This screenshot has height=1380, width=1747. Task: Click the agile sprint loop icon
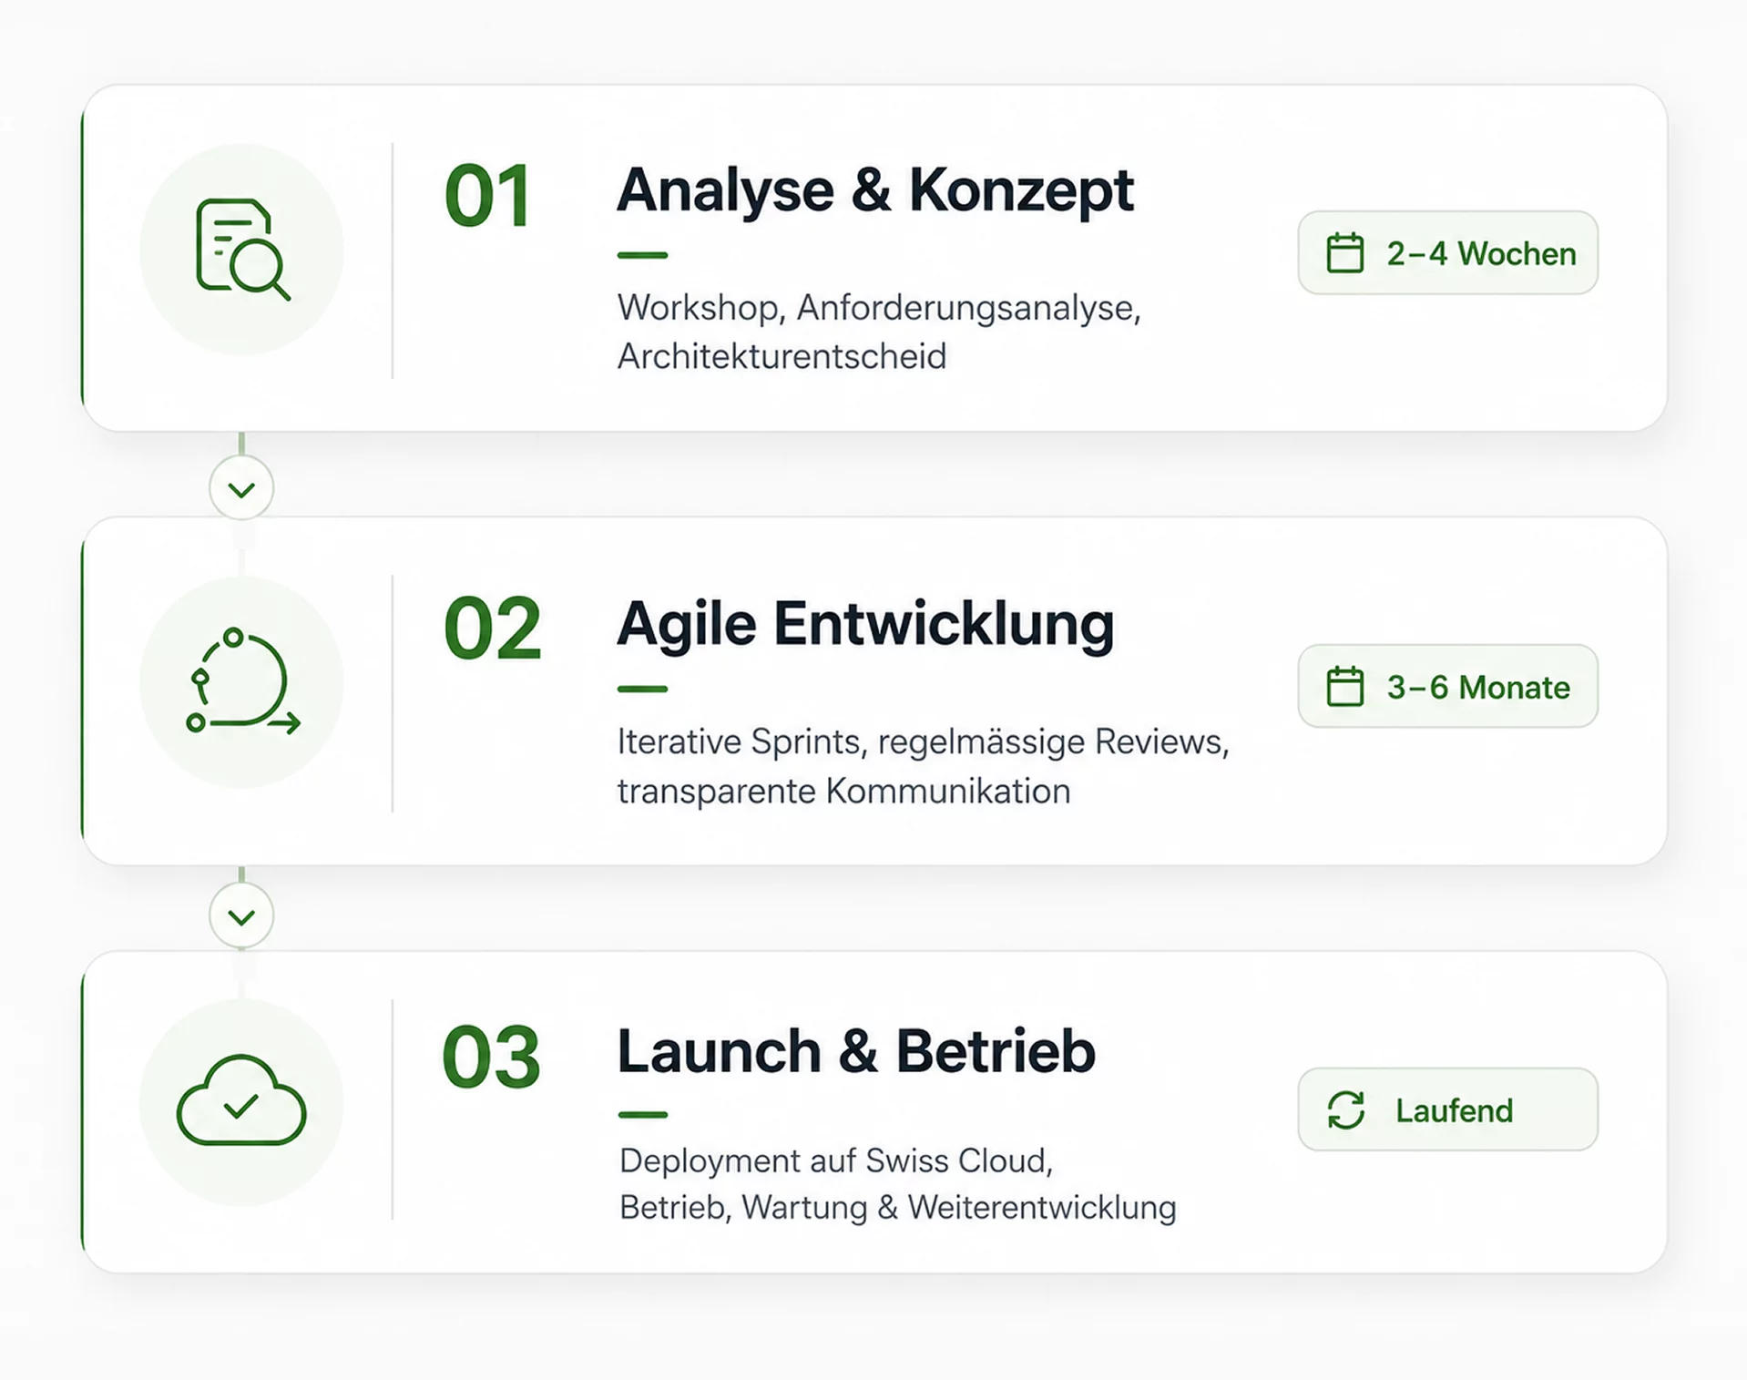242,681
